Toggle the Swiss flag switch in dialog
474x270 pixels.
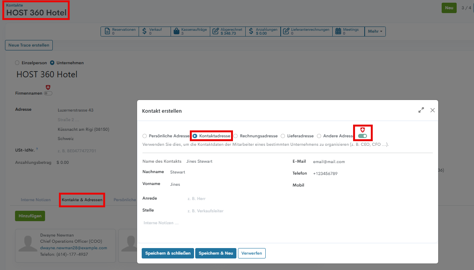tap(362, 136)
